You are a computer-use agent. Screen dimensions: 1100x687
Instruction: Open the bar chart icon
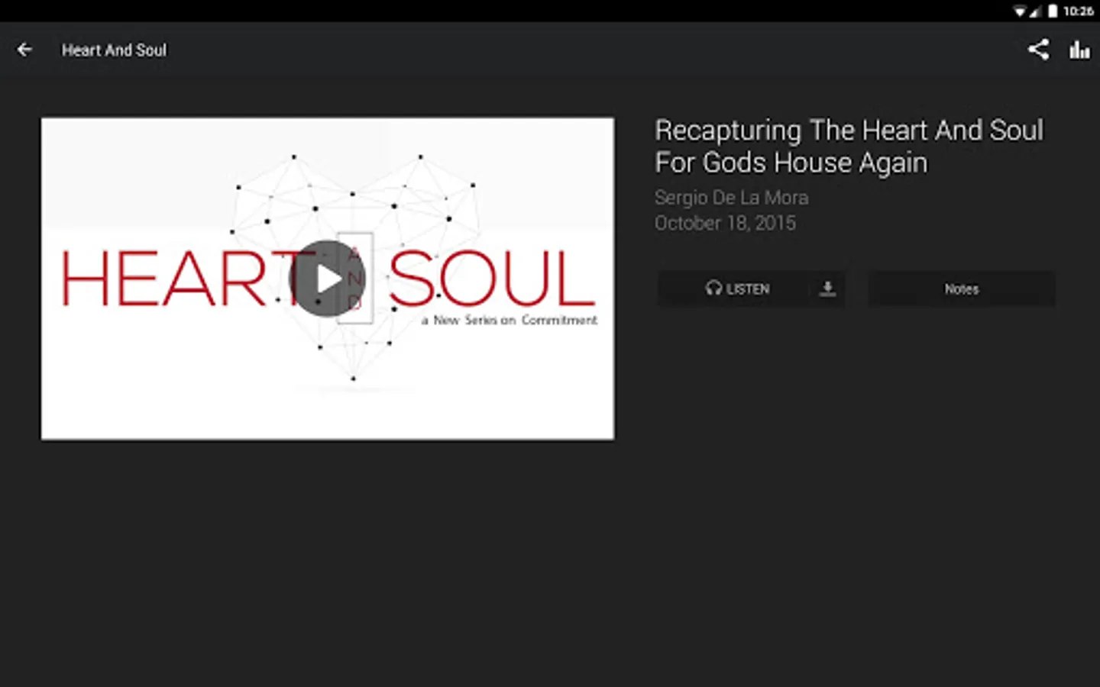1079,50
